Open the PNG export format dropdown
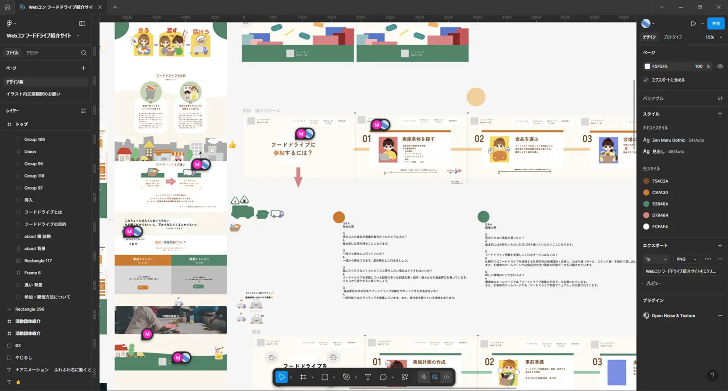The width and height of the screenshot is (728, 391). click(686, 259)
